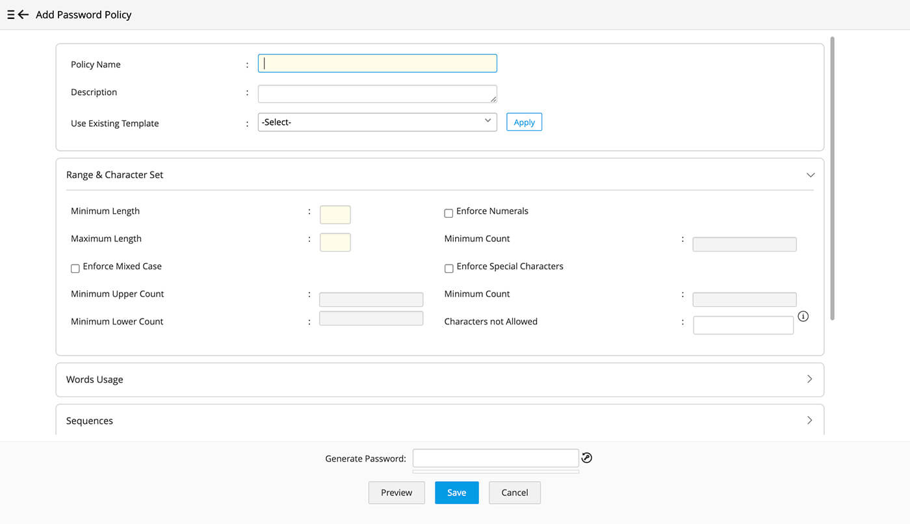Focus the Policy Name input field
Image resolution: width=910 pixels, height=524 pixels.
(377, 63)
